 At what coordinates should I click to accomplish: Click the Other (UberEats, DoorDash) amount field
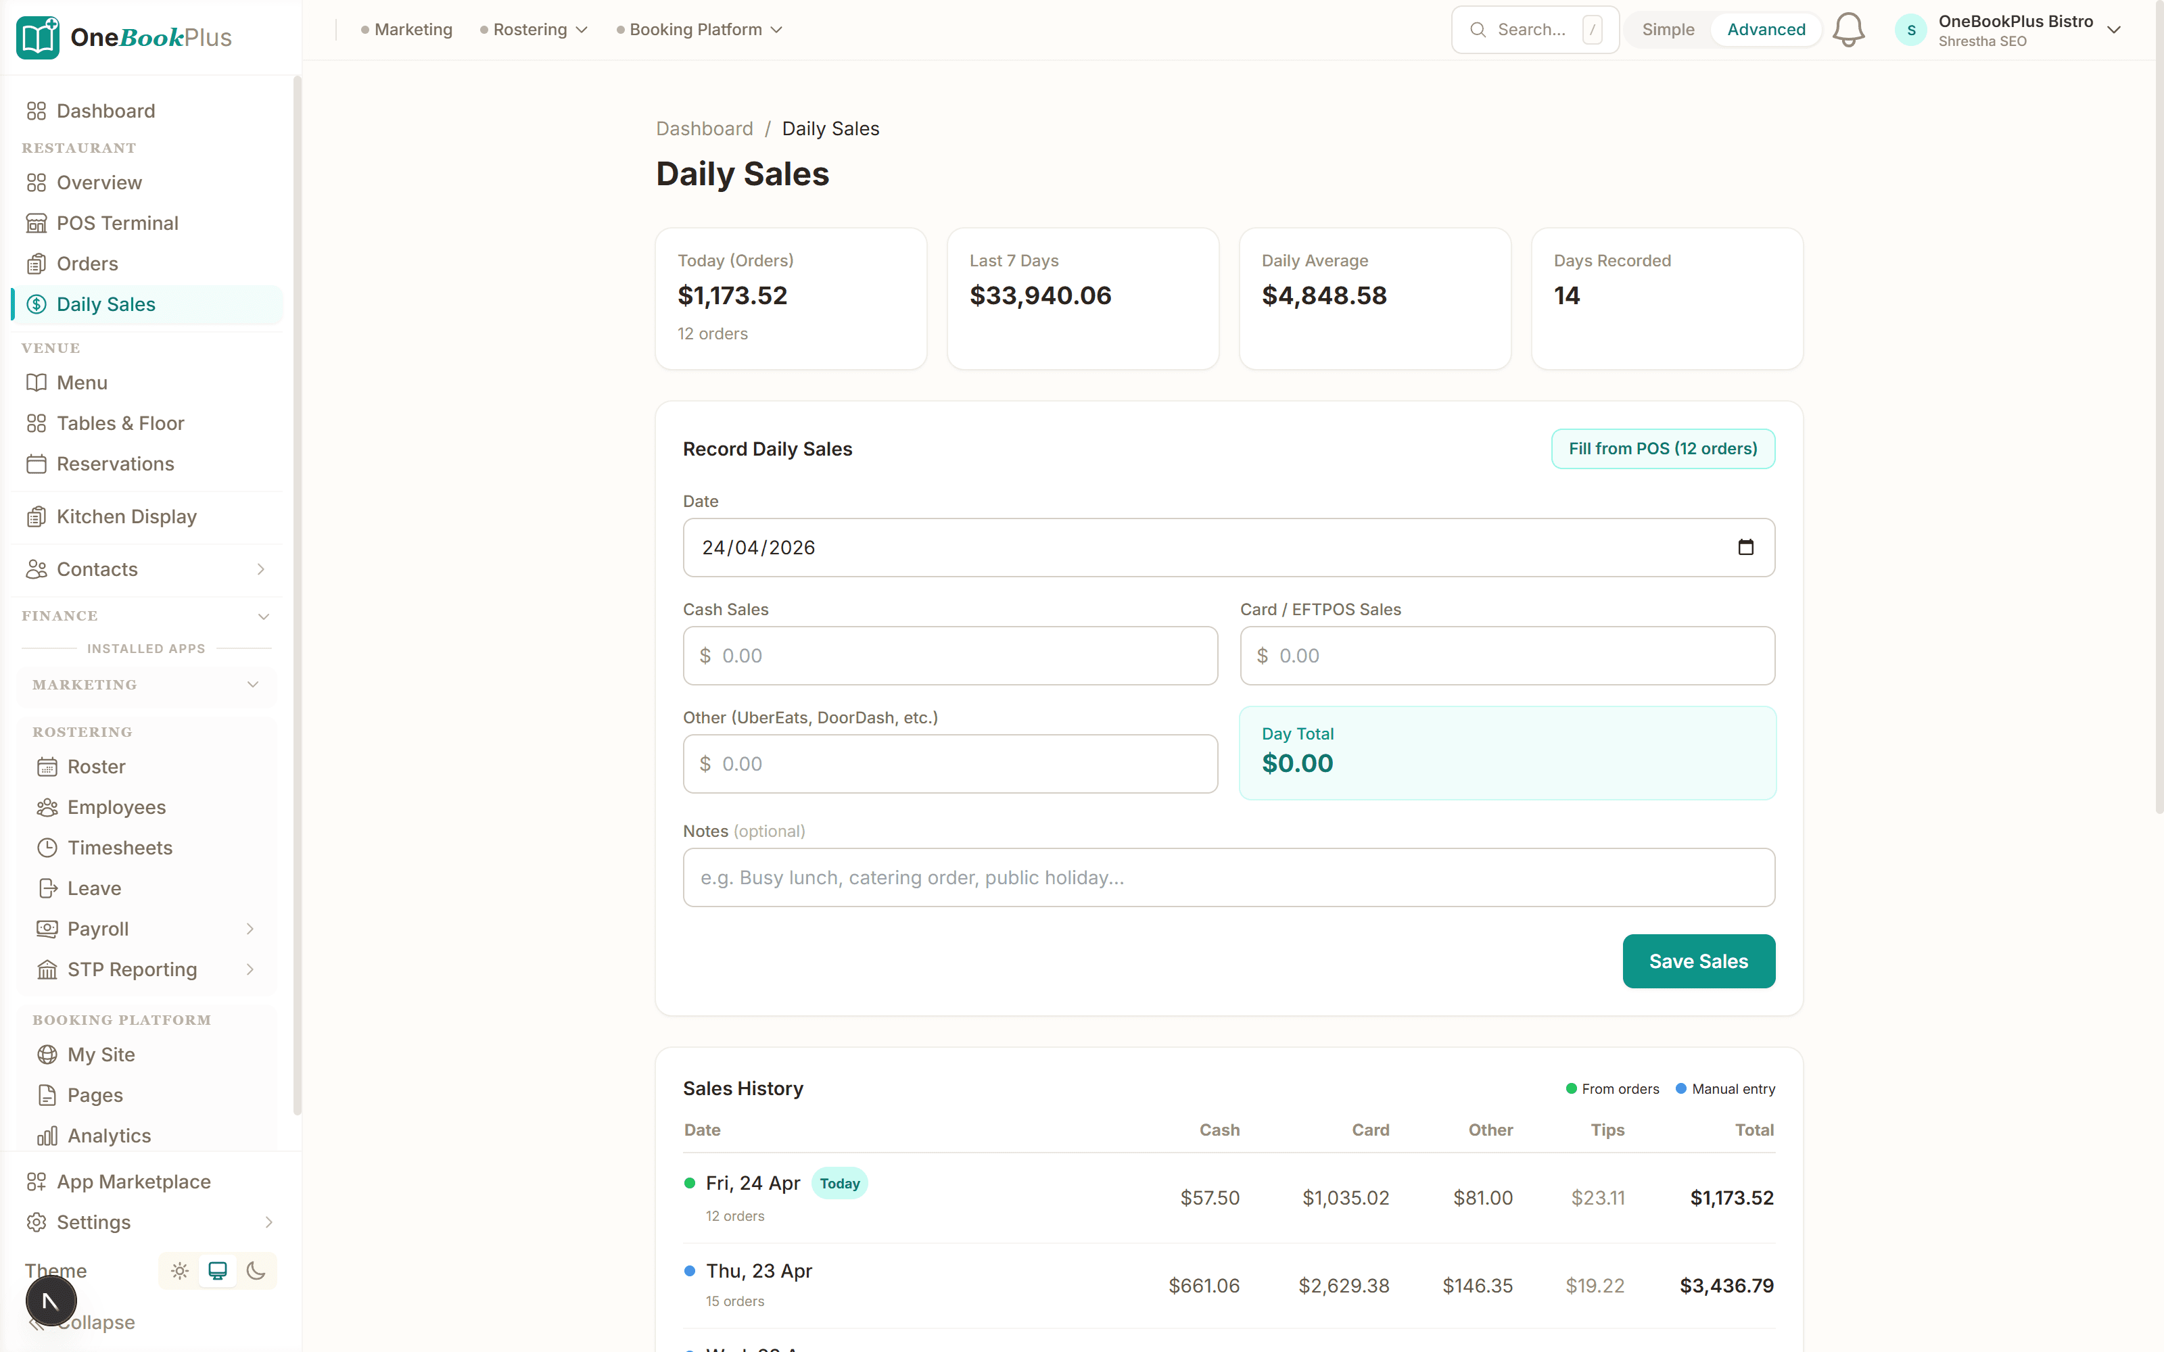click(949, 764)
